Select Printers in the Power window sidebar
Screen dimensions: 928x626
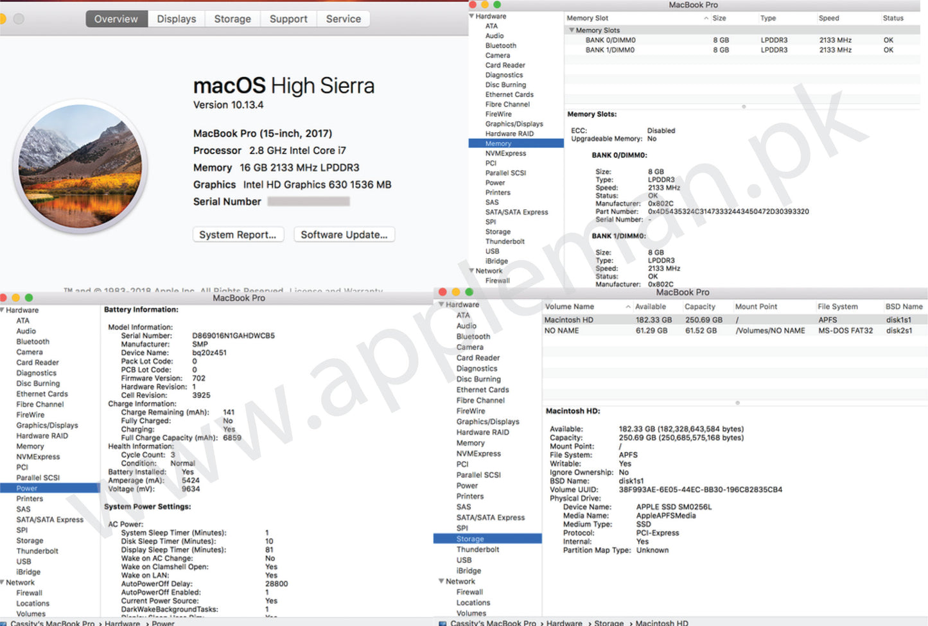[30, 499]
